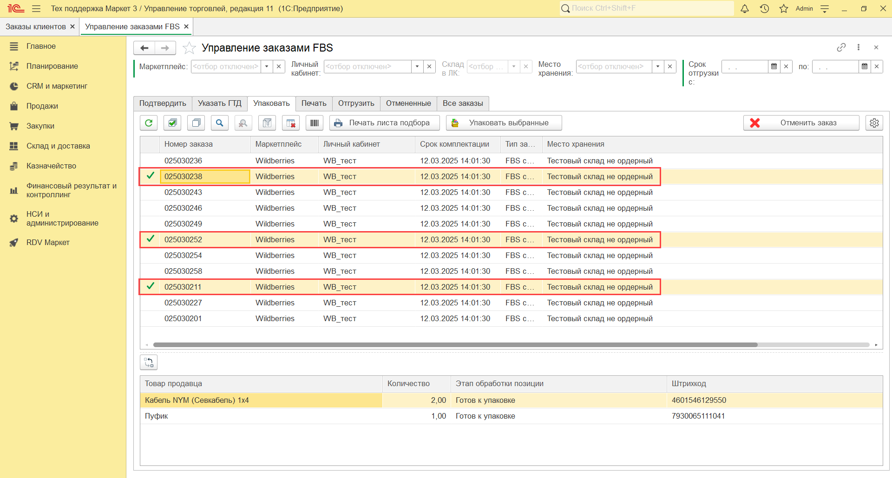Open history clock icon
Viewport: 892px width, 478px height.
click(x=764, y=8)
